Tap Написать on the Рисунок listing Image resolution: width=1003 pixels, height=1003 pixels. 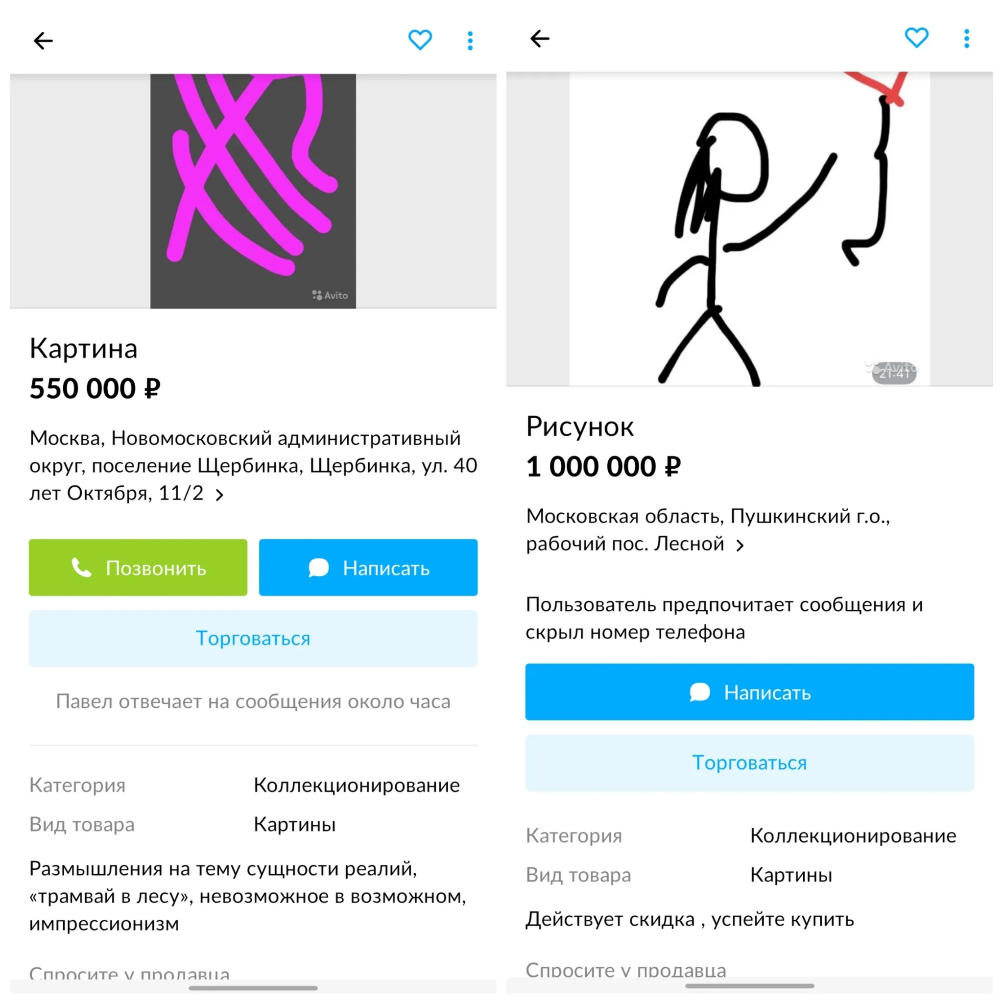[x=750, y=692]
